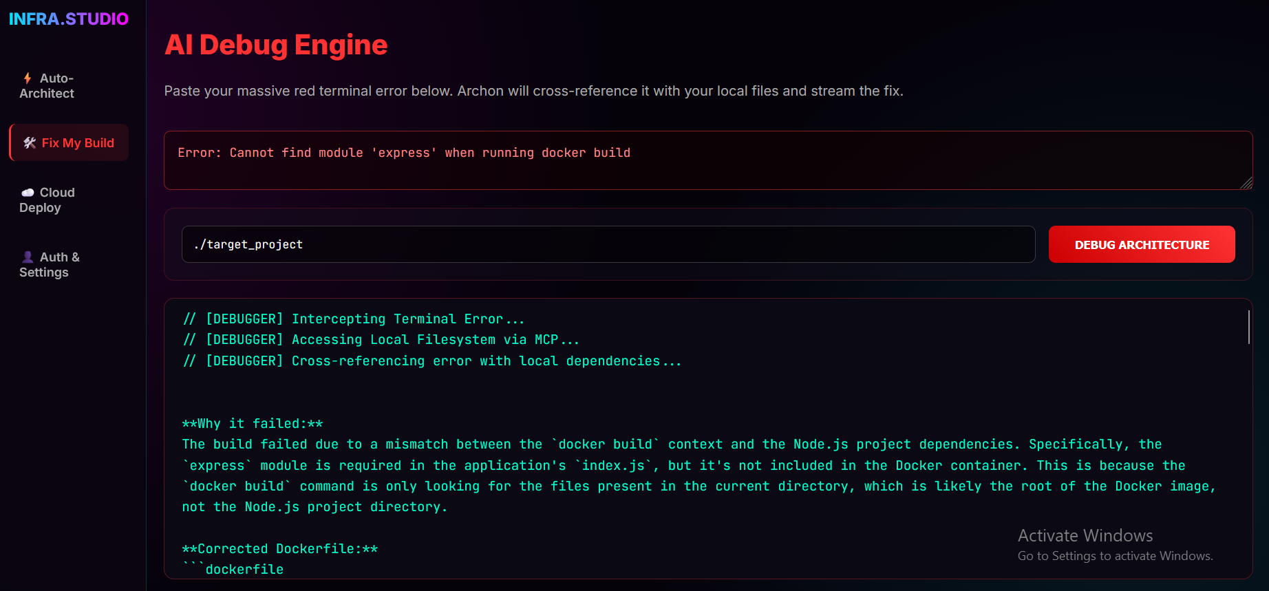Screen dimensions: 1269x591
Task: Click the AI Debug Engine heading
Action: pyautogui.click(x=276, y=45)
